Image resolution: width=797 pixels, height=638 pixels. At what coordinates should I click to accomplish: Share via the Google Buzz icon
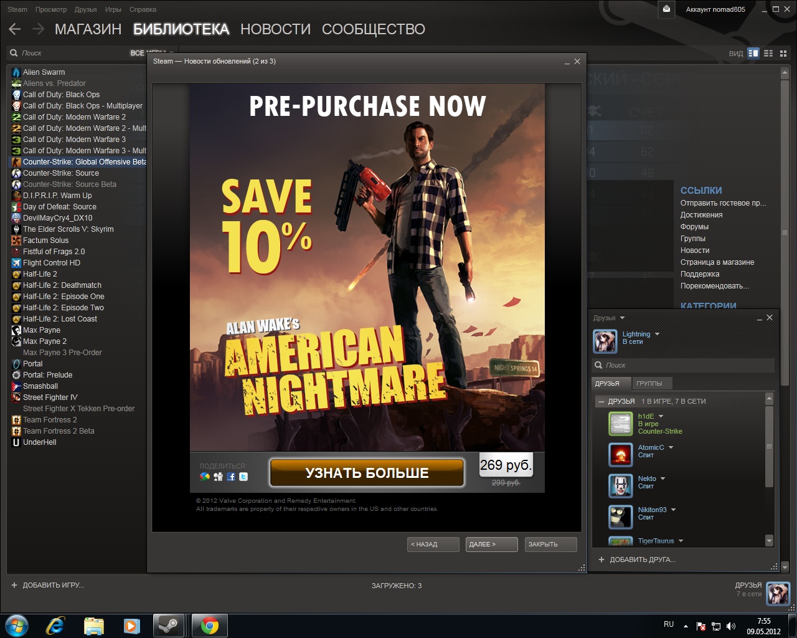[x=205, y=477]
